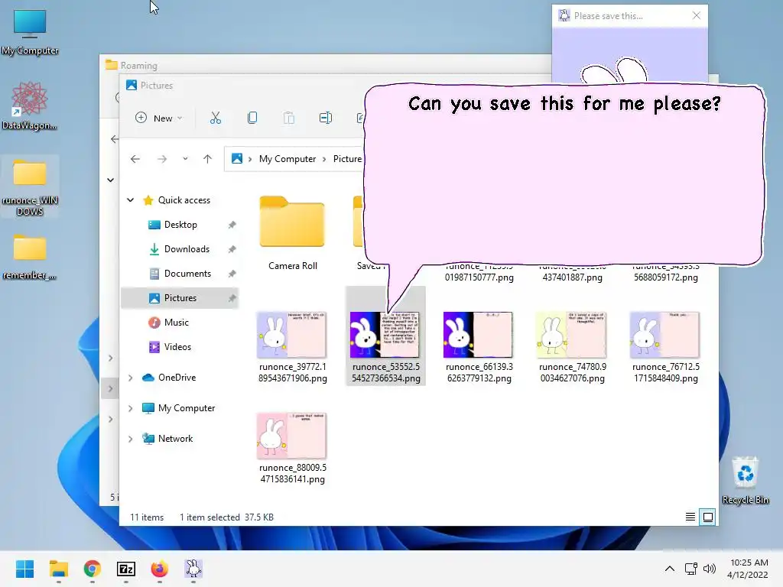The image size is (783, 587).
Task: Open My Computer desktop icon
Action: click(30, 32)
